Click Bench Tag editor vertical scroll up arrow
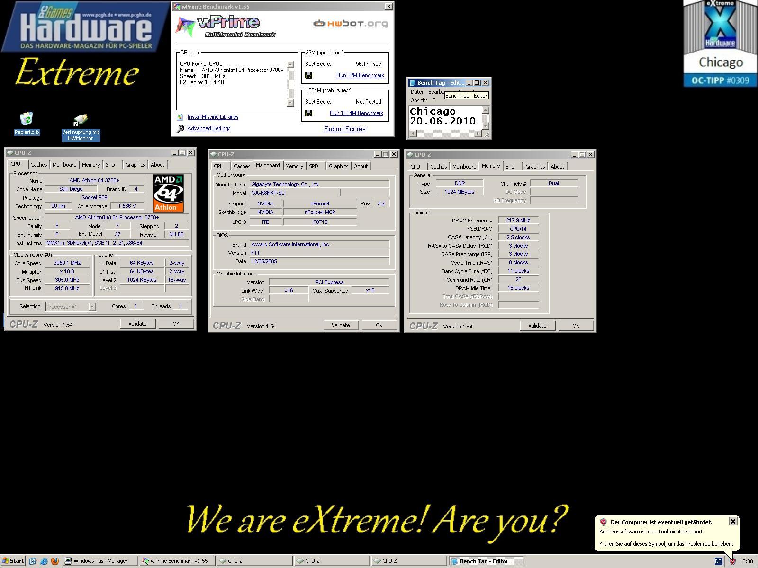The image size is (758, 568). (x=485, y=110)
